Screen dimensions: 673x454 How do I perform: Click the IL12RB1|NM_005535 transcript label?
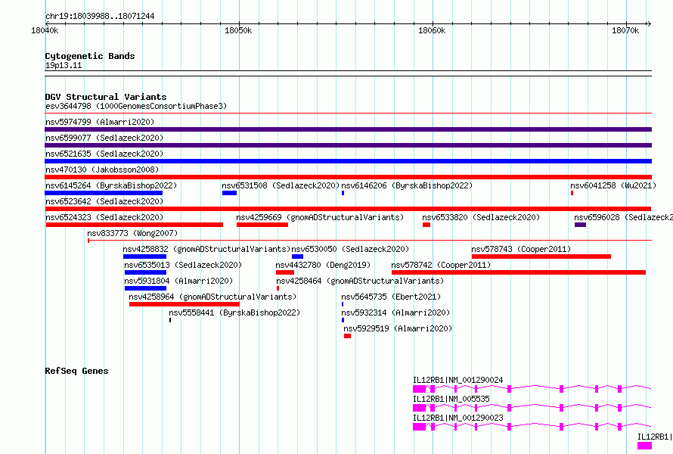[x=451, y=399]
